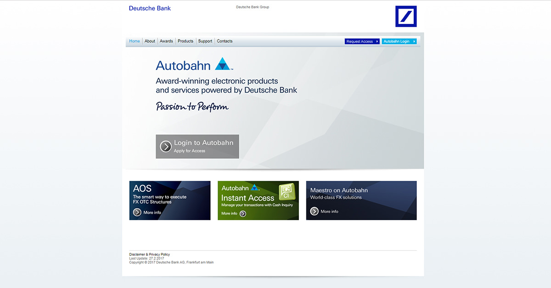
Task: Click the AOS More info arrow icon
Action: [x=137, y=212]
